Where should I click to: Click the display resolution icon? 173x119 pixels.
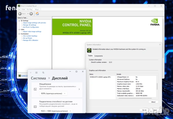coord(35,107)
